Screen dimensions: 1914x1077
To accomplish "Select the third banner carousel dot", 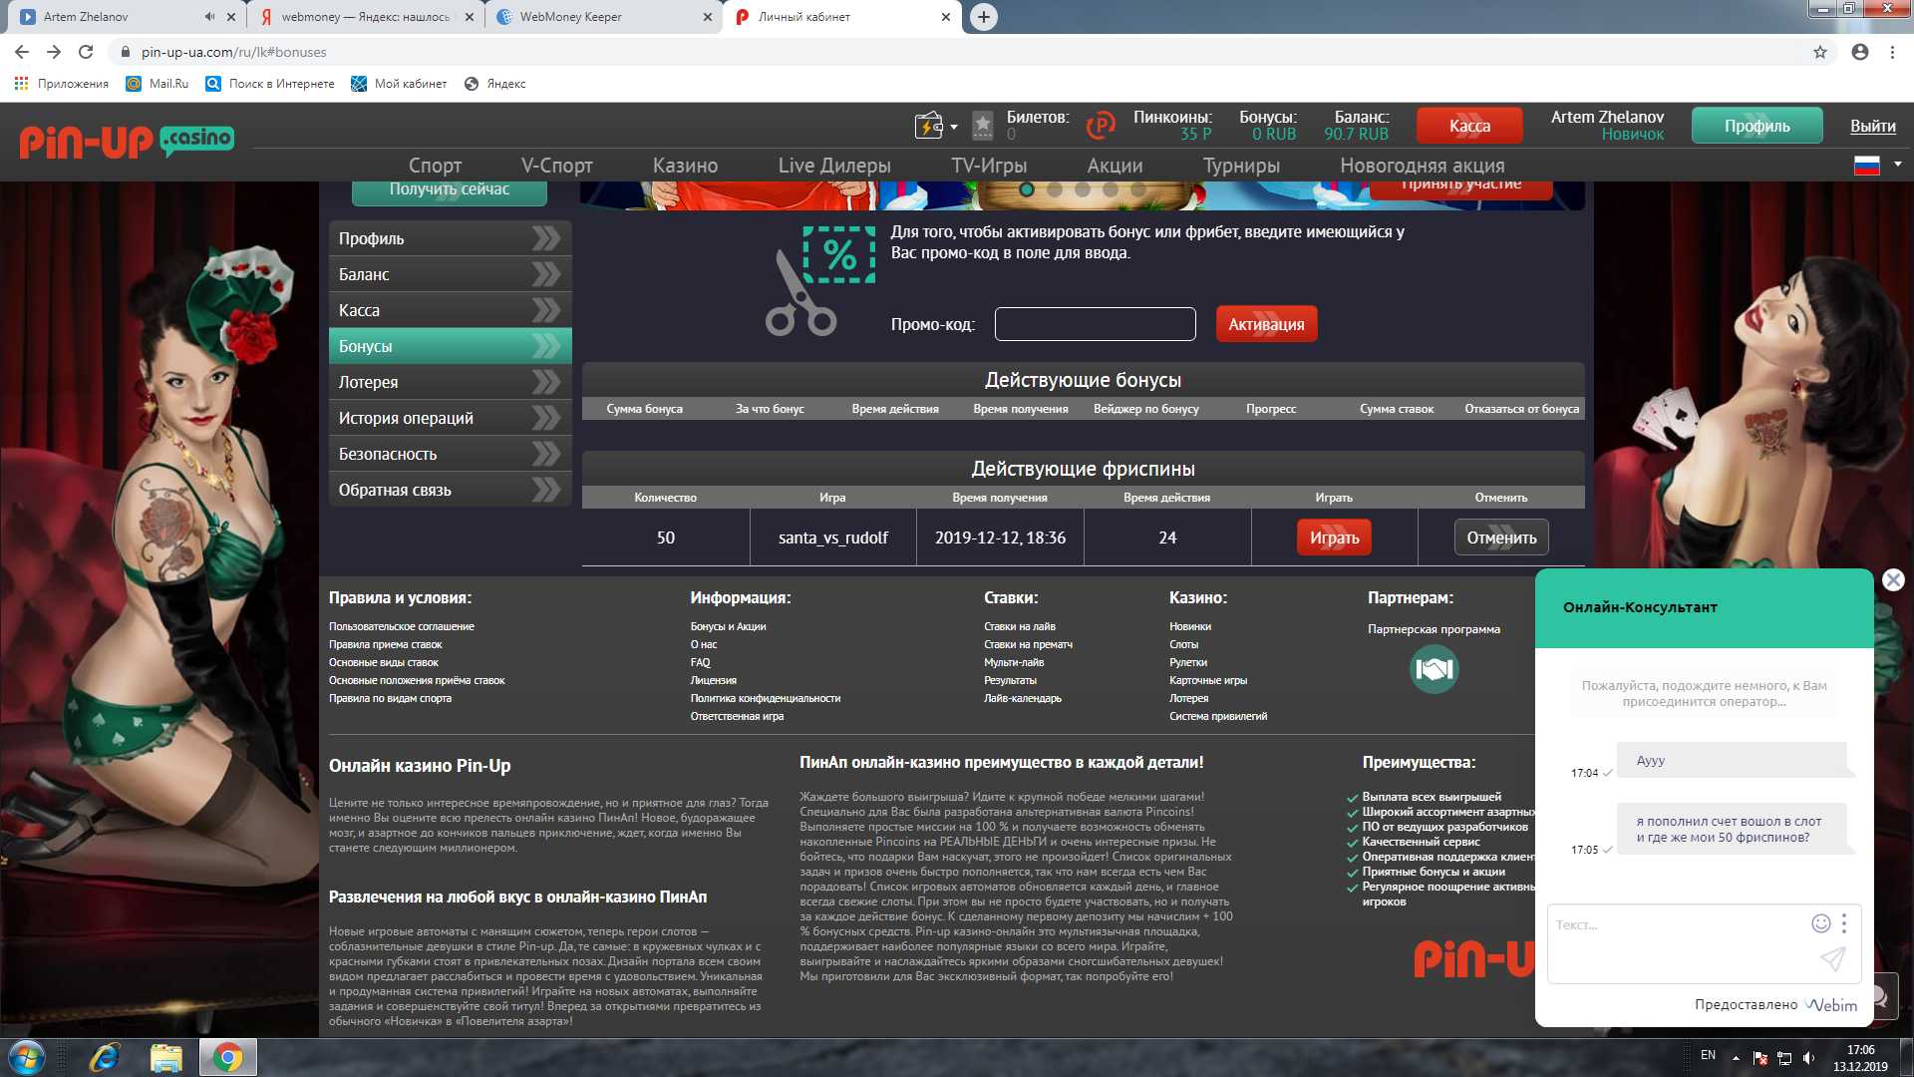I will [x=1083, y=189].
